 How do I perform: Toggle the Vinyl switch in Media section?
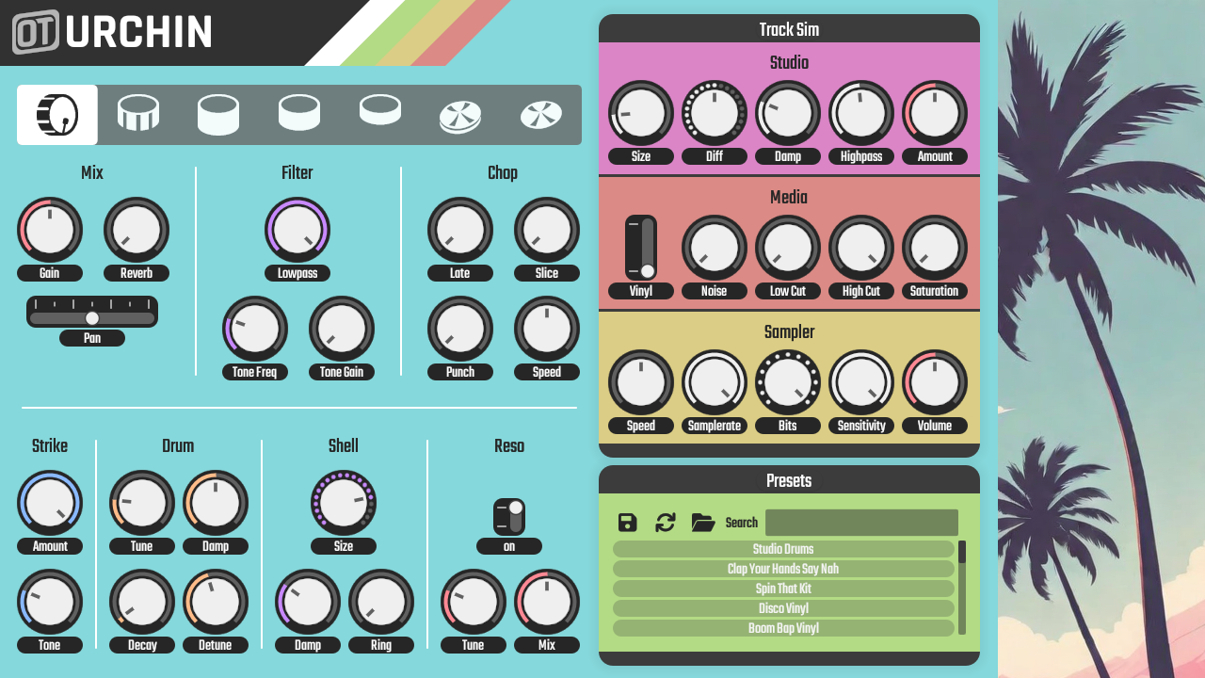click(x=641, y=247)
